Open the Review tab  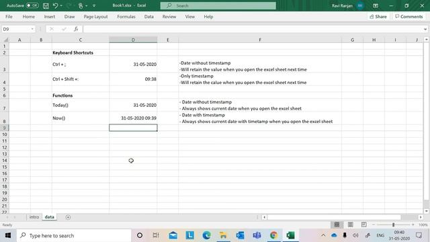[x=169, y=16]
